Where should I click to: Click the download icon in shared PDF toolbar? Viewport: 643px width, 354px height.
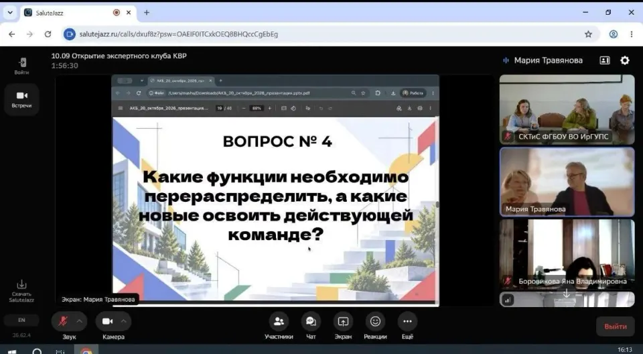409,109
